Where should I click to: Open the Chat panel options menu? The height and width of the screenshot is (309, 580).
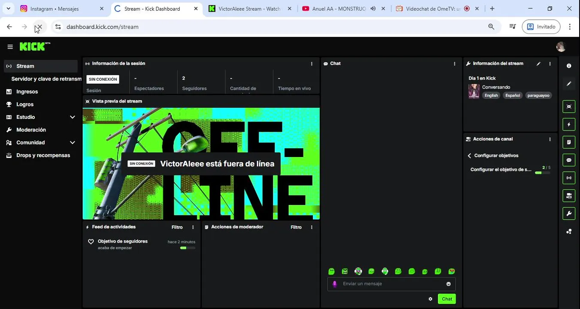click(455, 64)
